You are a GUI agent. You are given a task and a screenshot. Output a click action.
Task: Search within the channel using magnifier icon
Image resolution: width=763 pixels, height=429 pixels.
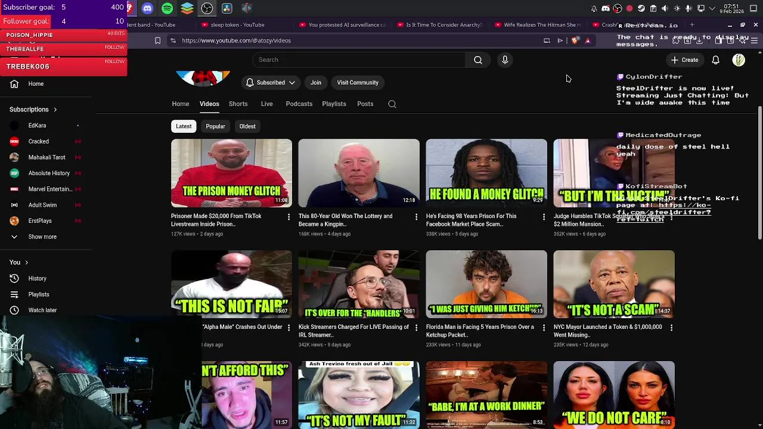[x=392, y=104]
